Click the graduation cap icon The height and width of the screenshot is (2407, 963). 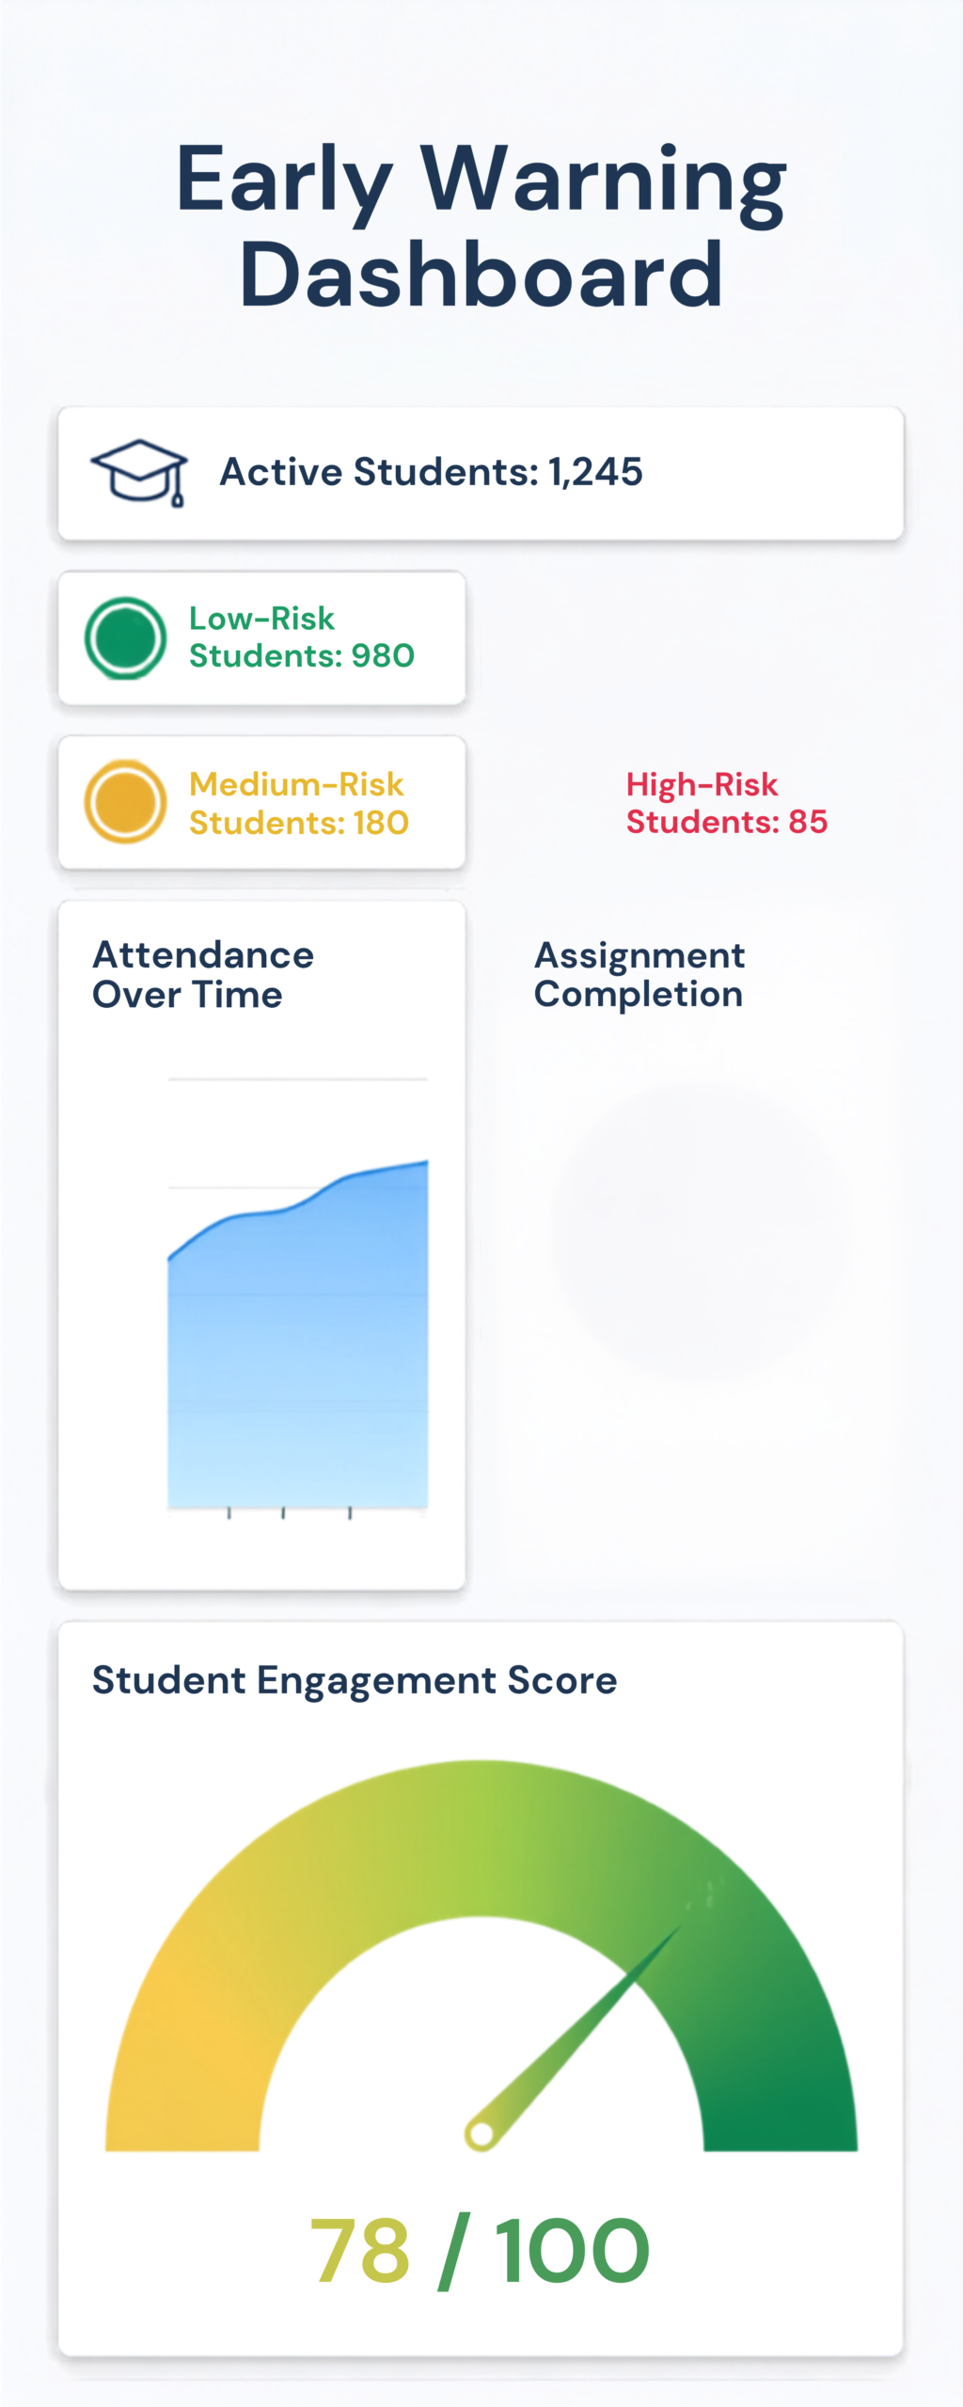tap(139, 472)
